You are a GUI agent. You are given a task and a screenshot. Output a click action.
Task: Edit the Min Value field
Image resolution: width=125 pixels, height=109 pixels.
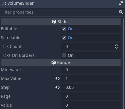click(91, 70)
